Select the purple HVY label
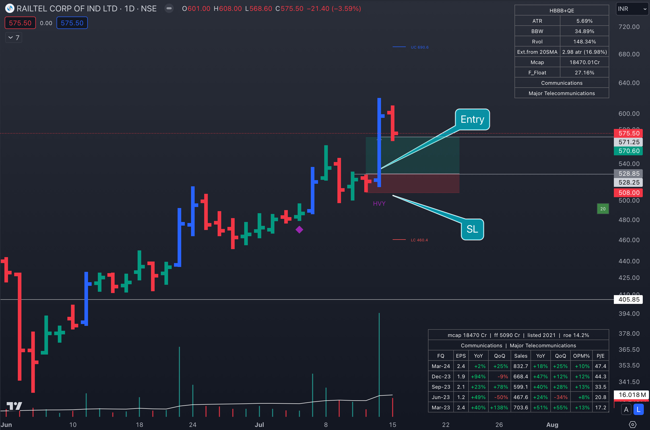 379,203
